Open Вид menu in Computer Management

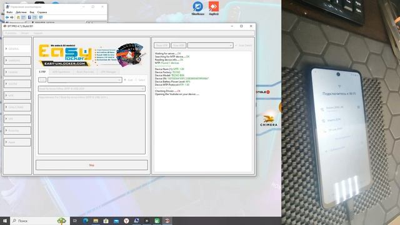click(x=32, y=12)
